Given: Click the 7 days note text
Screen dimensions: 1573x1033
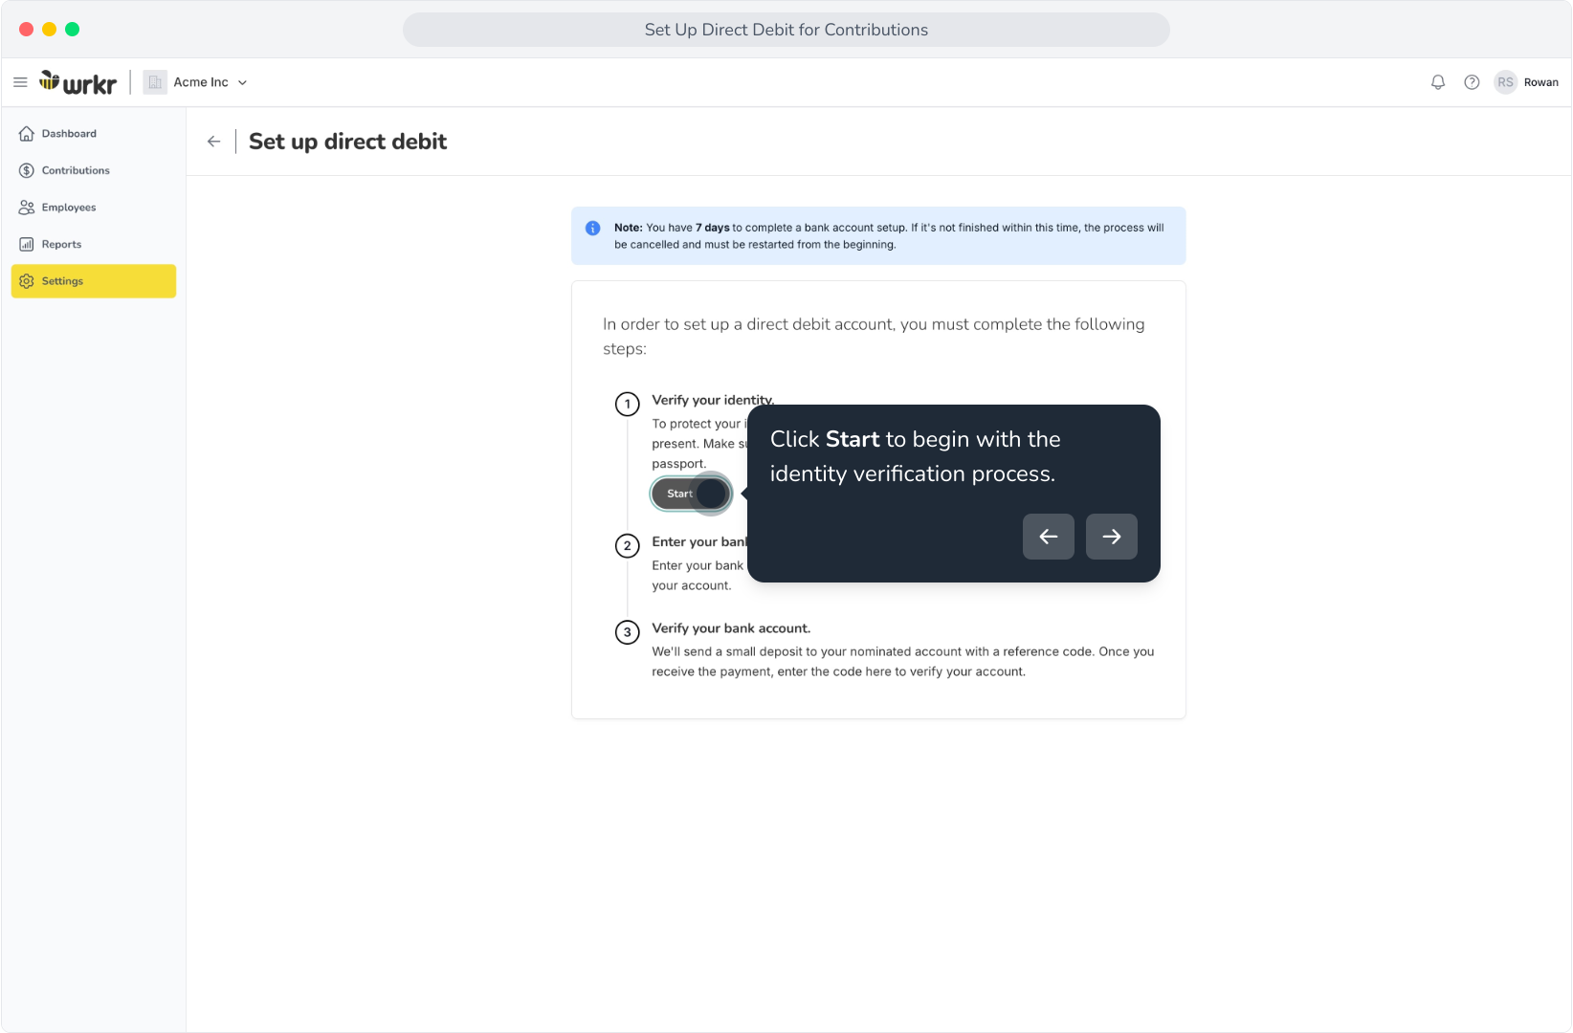Looking at the screenshot, I should (713, 228).
